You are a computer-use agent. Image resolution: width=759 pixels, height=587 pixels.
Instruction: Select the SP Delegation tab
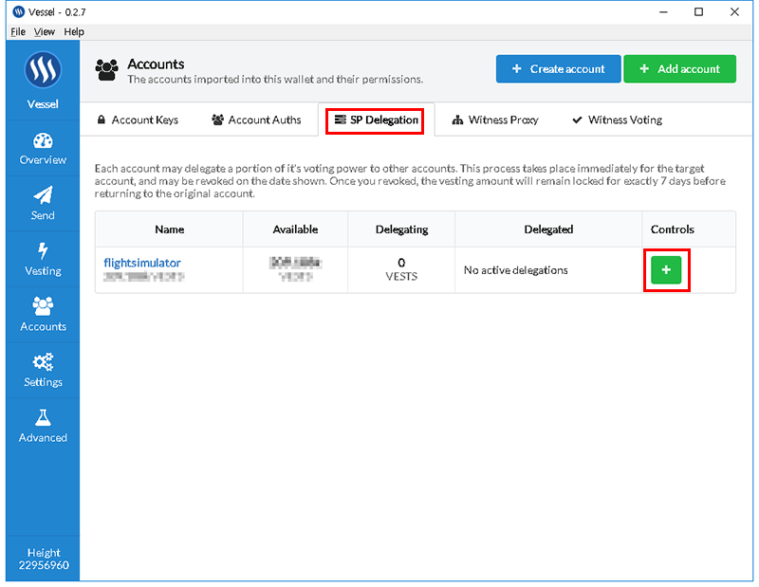pyautogui.click(x=377, y=120)
